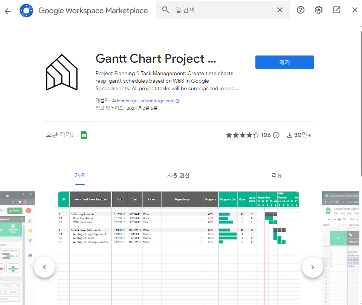Click the Gantt Chart app logo

(62, 72)
